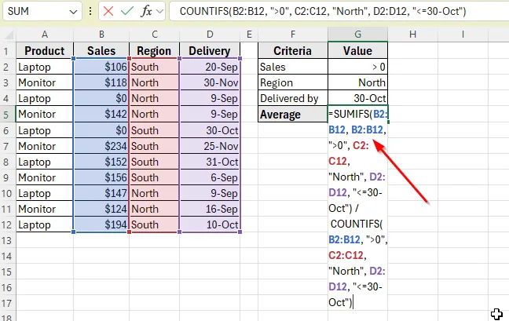
Task: Select column D header
Action: (210, 34)
